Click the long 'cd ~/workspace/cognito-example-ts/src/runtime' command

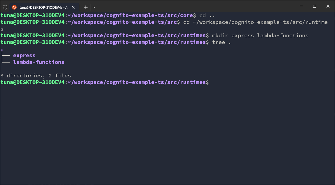point(255,22)
